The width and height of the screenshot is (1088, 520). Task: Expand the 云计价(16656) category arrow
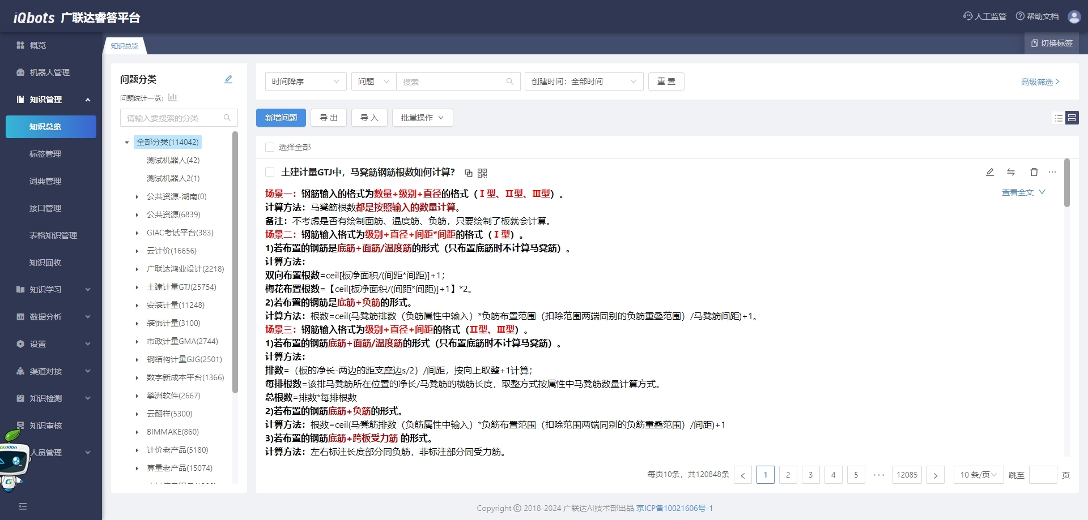[137, 251]
